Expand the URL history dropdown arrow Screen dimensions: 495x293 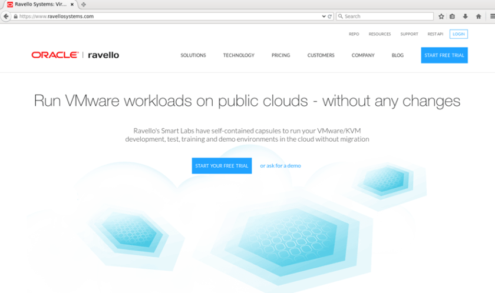324,16
